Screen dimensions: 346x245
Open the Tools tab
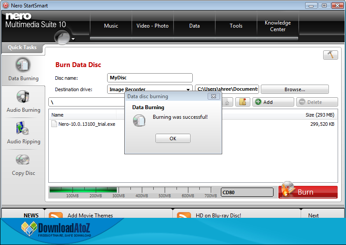236,26
